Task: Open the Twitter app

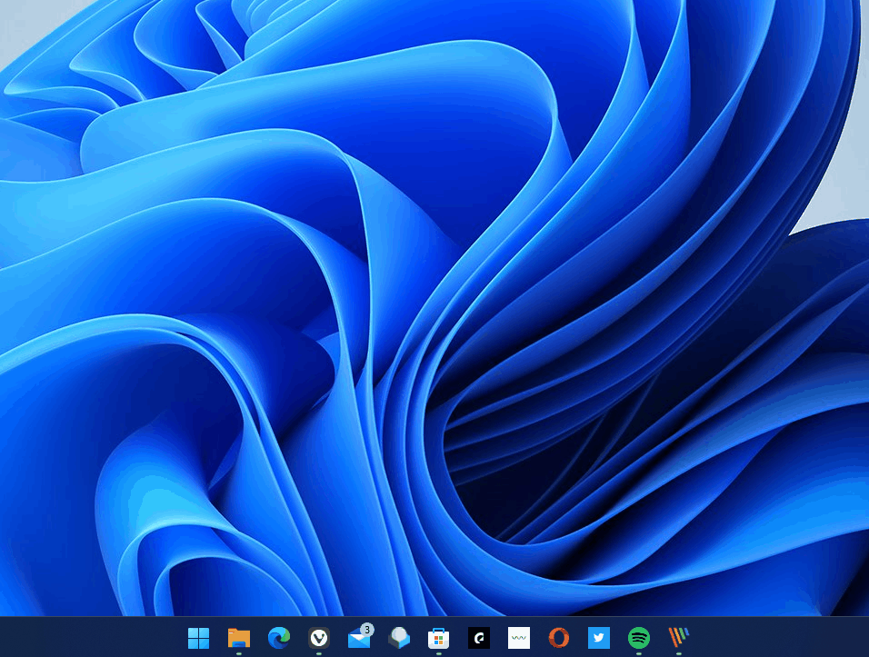Action: (599, 638)
